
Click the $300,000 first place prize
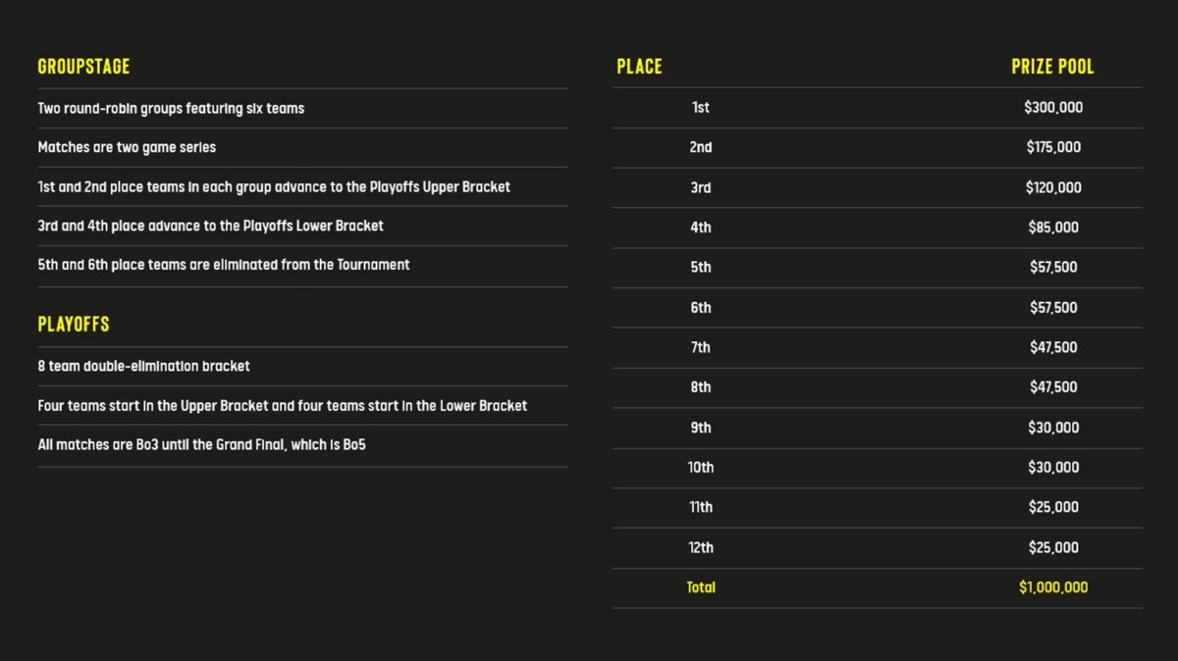tap(1053, 108)
